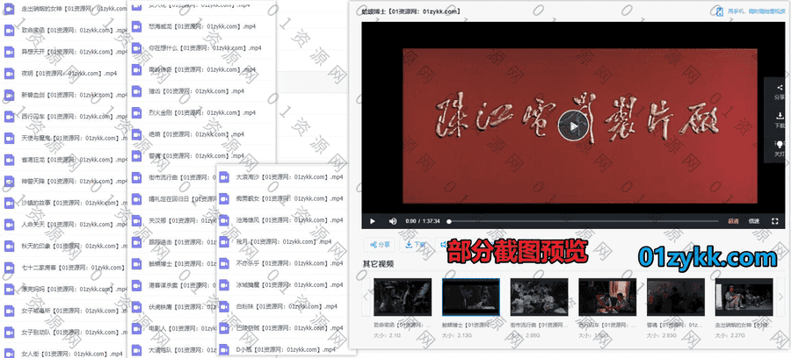Click the video file icon beside 夜明
The image size is (791, 358).
9,74
